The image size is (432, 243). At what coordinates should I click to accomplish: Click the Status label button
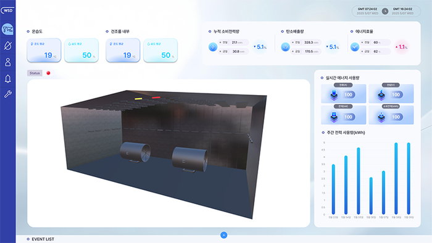[35, 73]
